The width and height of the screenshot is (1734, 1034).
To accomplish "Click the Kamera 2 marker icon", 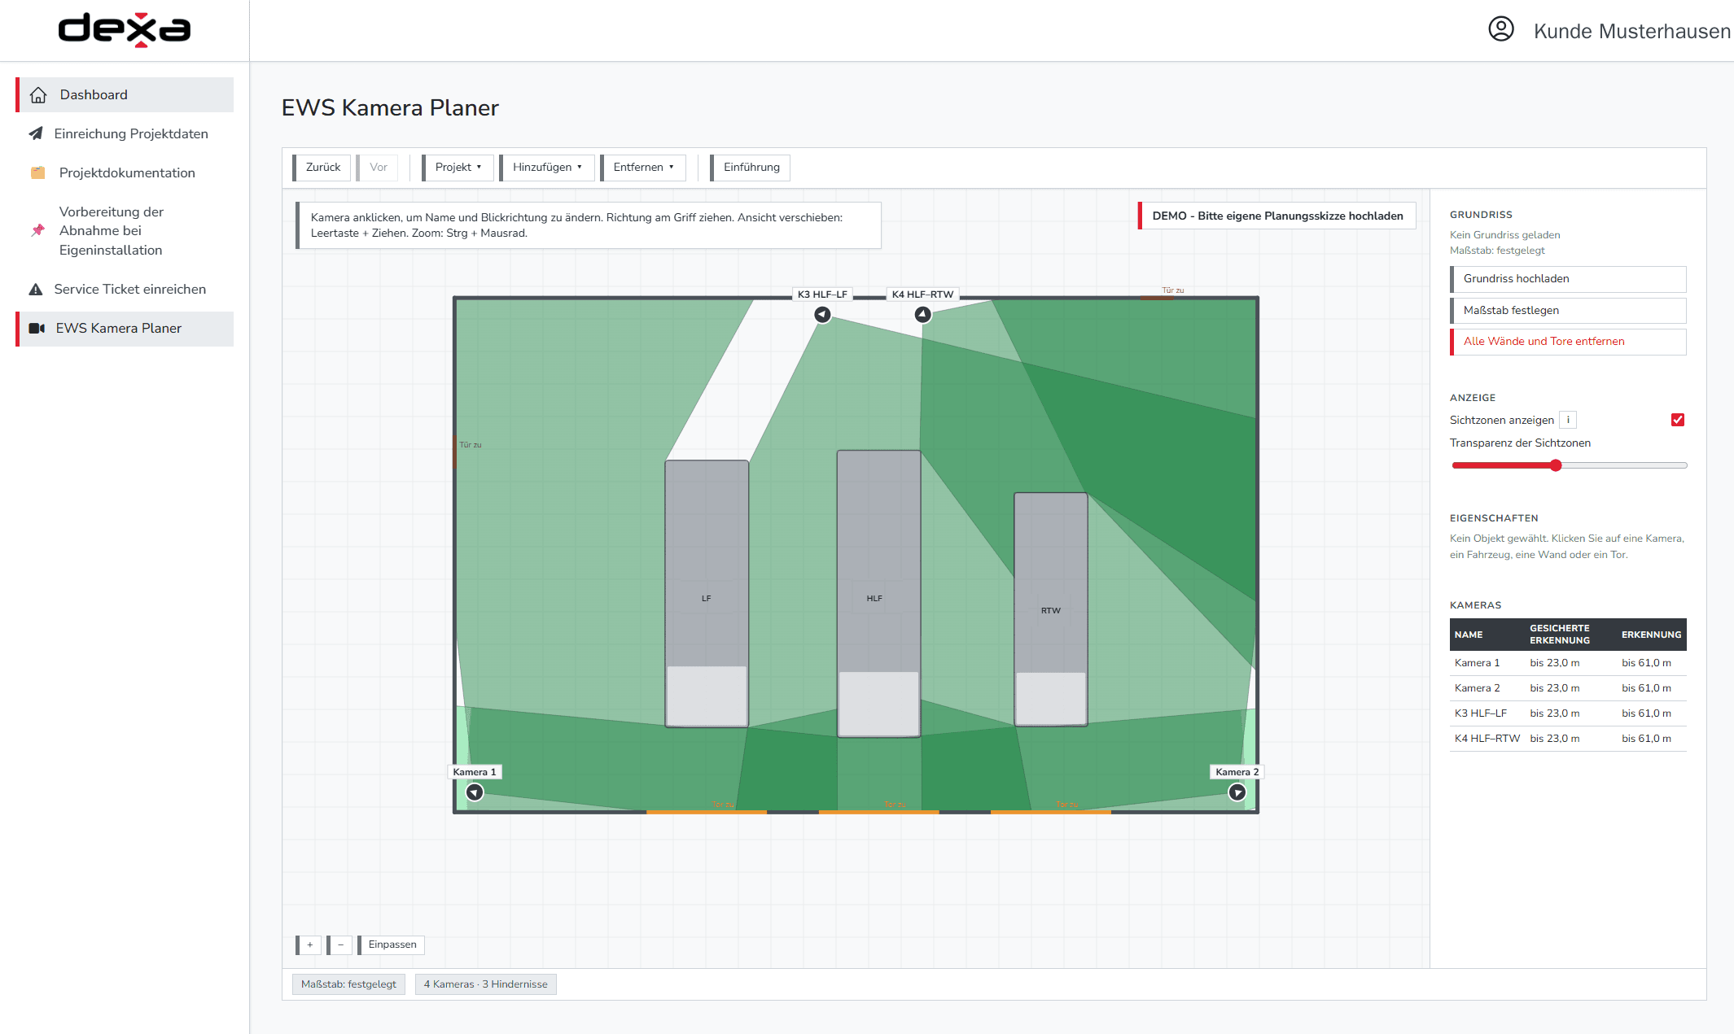I will 1237,792.
